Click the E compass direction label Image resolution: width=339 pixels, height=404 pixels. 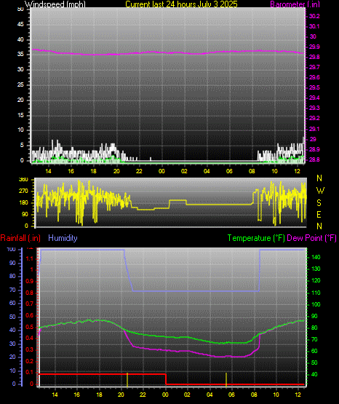319,214
